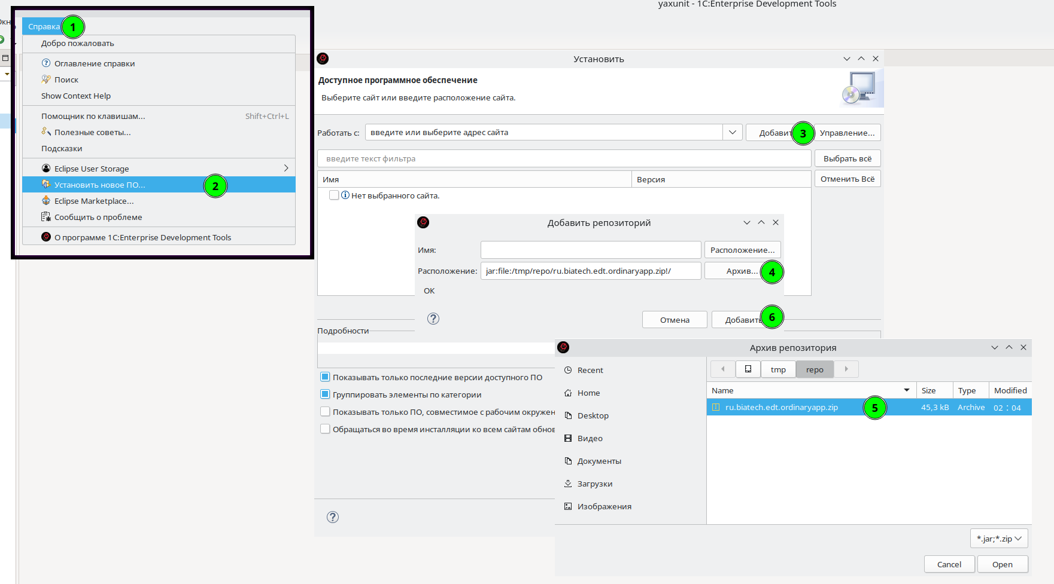1054x584 pixels.
Task: Sort by Modified column header
Action: pos(1010,390)
